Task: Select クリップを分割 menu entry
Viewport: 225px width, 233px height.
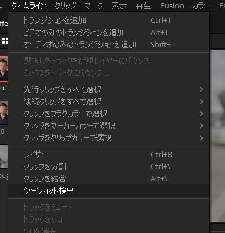Action: tap(109, 167)
